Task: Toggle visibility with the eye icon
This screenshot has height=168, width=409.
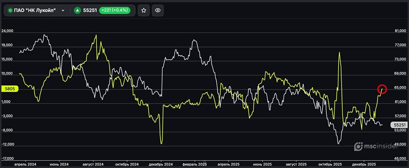Action: (x=157, y=11)
